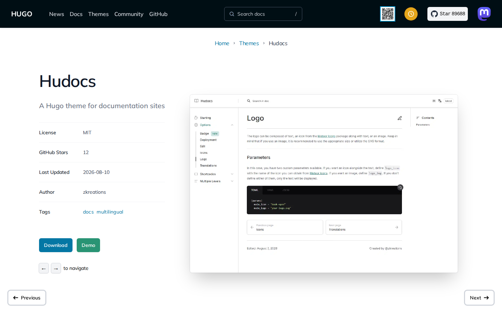
Task: Go to Themes in the top navigation
Action: coord(98,14)
